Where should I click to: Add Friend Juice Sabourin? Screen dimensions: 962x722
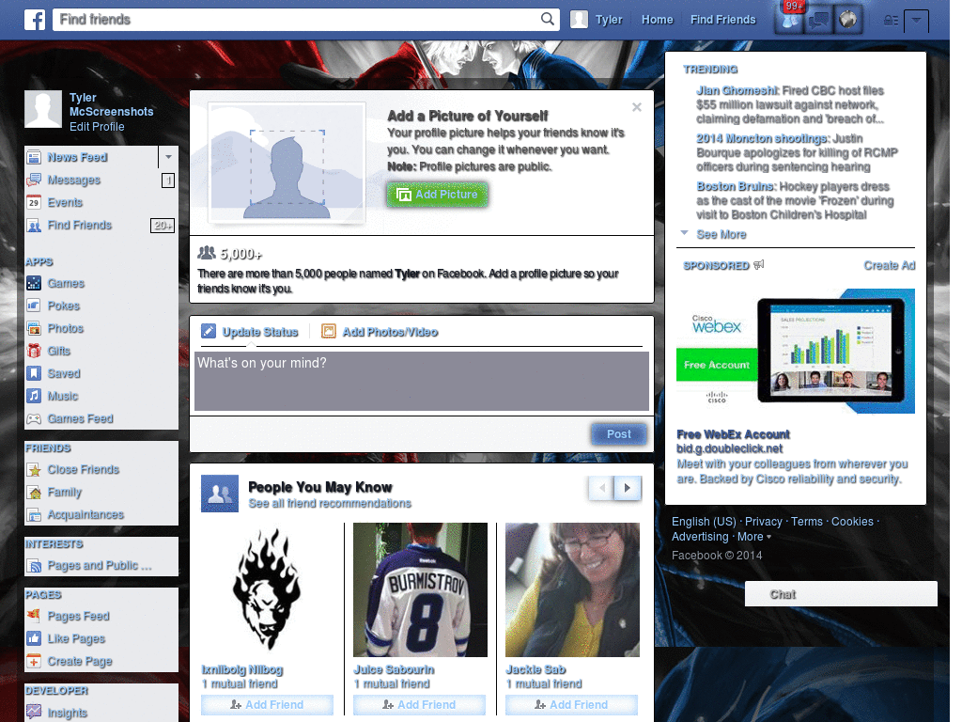pyautogui.click(x=420, y=705)
